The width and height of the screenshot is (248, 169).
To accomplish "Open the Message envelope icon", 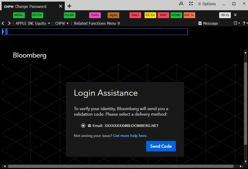I will point(200,23).
